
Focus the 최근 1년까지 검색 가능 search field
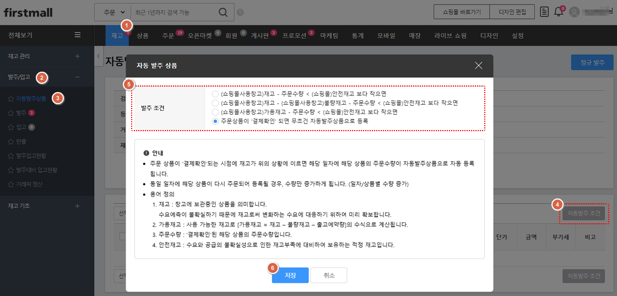173,13
